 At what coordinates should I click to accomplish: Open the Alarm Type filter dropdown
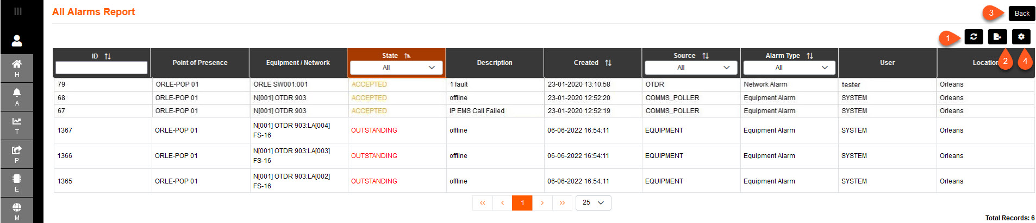coord(789,68)
